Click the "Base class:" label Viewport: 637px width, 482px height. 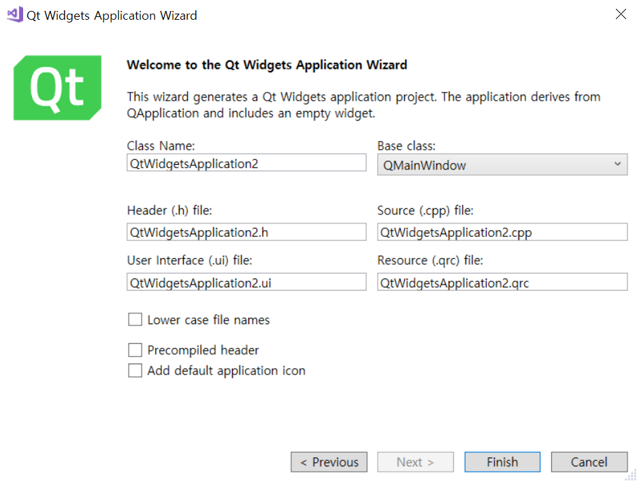[406, 146]
